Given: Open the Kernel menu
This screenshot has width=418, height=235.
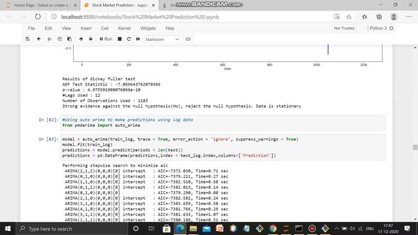Looking at the screenshot, I should point(124,28).
